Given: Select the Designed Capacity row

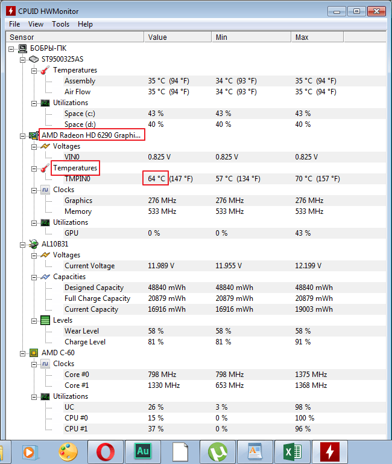Looking at the screenshot, I should [224, 288].
